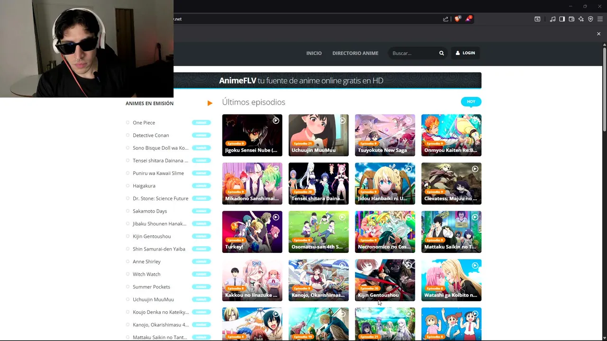
Task: Open Tsuyokute New Saga episode thumbnail
Action: point(385,135)
